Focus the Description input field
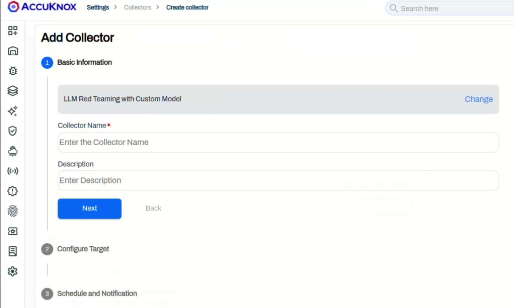This screenshot has width=514, height=308. [x=278, y=180]
